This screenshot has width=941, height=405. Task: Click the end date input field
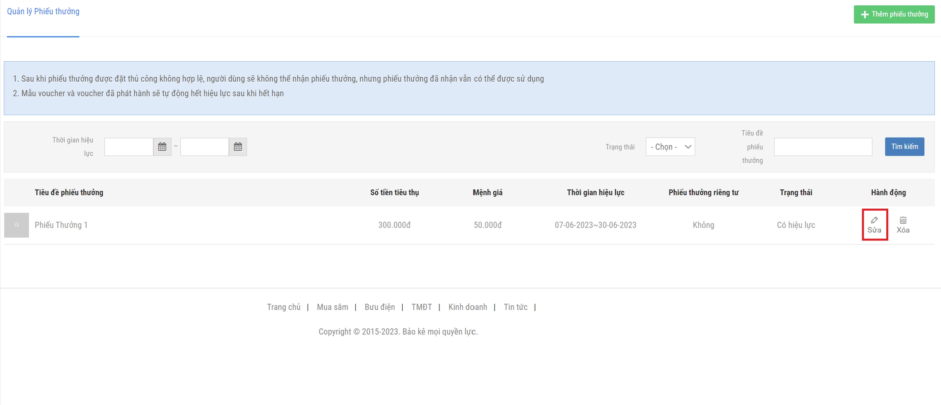click(204, 147)
